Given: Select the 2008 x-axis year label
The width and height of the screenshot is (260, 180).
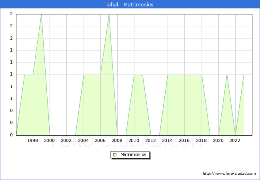Looking at the screenshot, I should tap(117, 140).
